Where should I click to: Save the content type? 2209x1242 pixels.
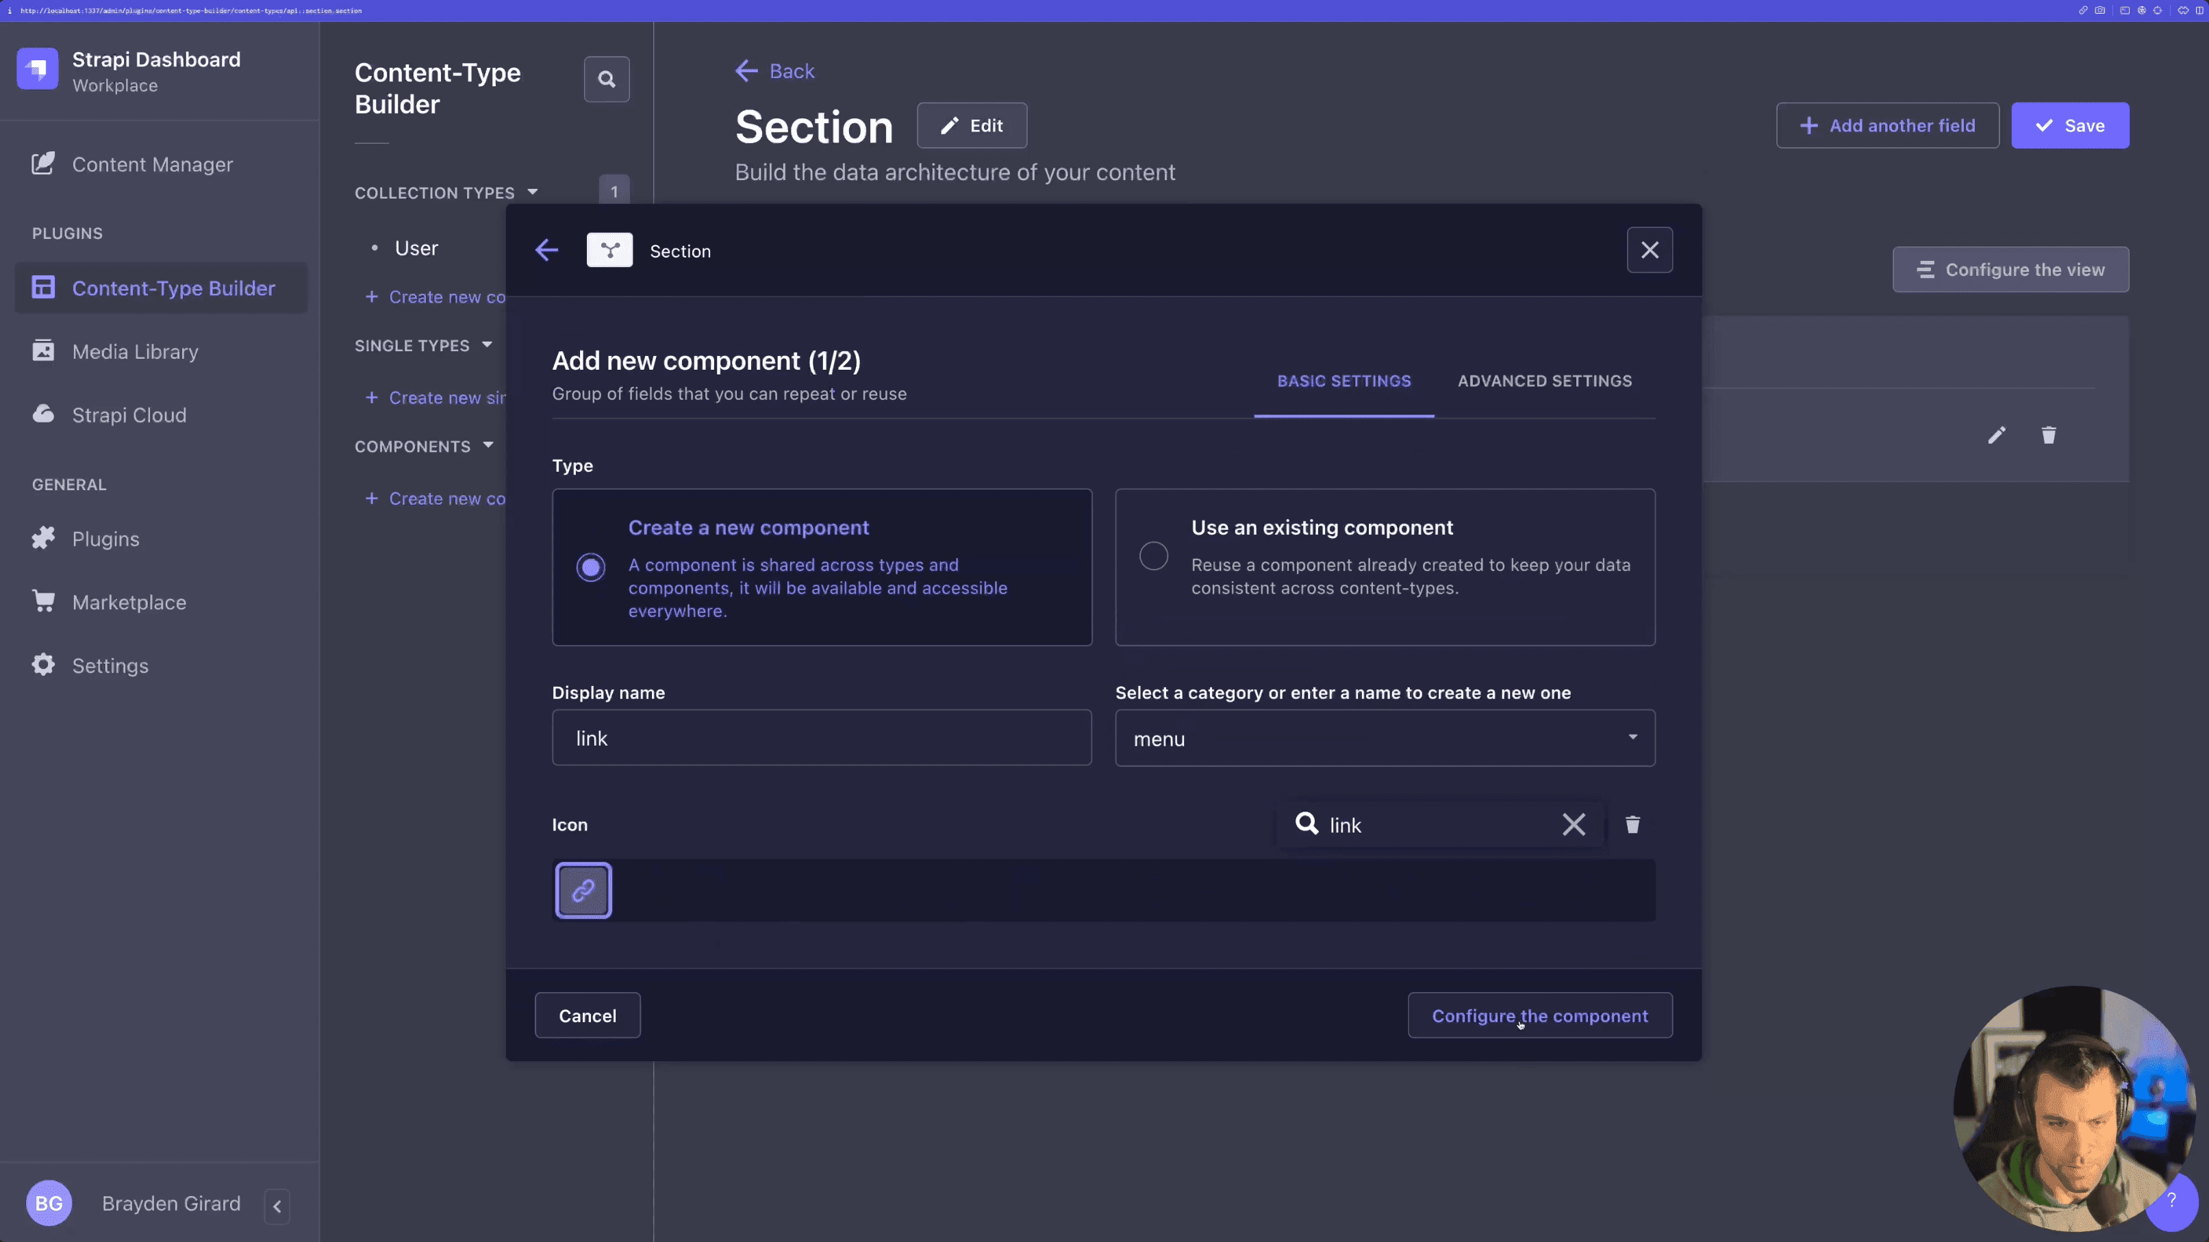pos(2069,126)
